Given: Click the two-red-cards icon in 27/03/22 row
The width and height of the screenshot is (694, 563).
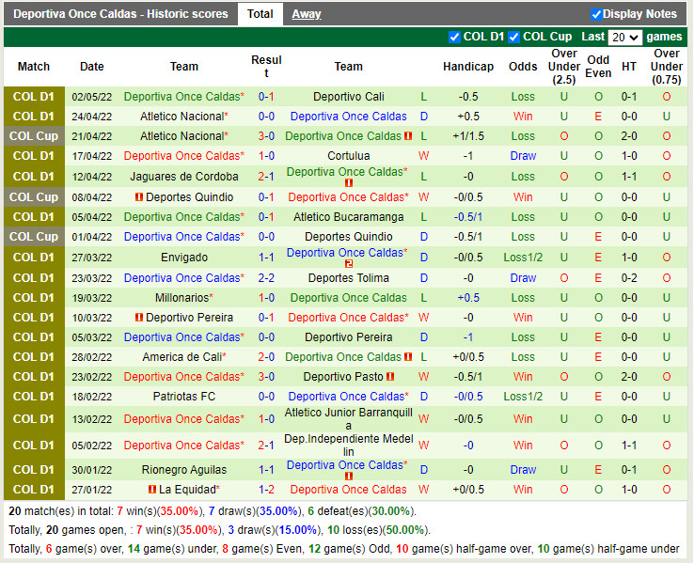Looking at the screenshot, I should click(x=348, y=264).
